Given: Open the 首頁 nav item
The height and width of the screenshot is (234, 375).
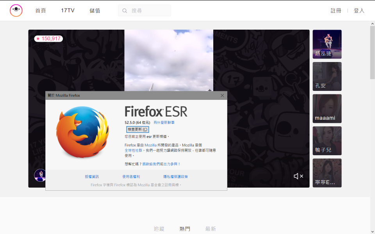Looking at the screenshot, I should pos(40,11).
